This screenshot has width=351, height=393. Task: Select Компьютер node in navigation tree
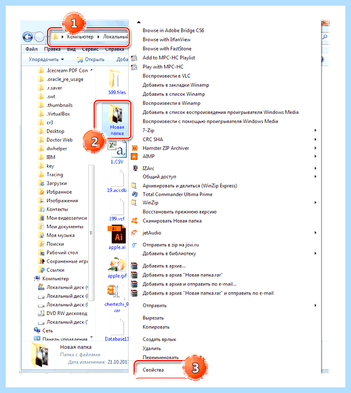point(55,279)
